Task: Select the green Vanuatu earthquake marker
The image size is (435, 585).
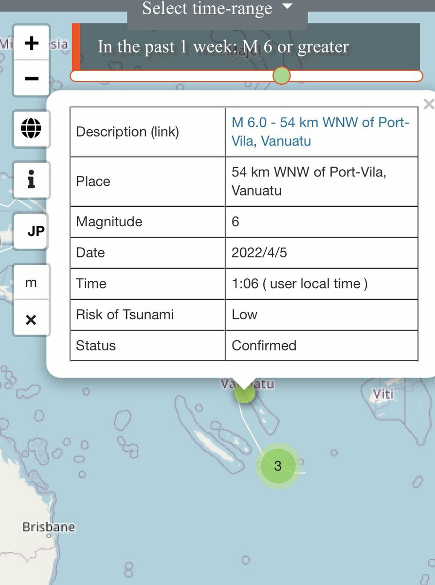Action: point(244,392)
